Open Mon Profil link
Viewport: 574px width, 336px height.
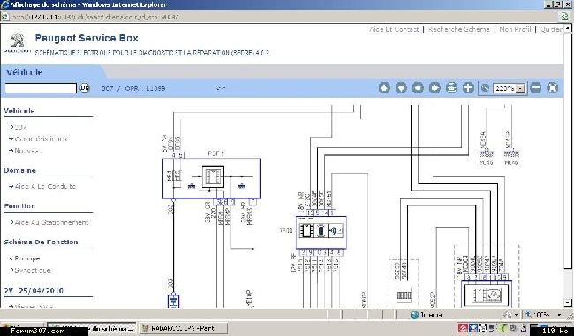[x=515, y=29]
